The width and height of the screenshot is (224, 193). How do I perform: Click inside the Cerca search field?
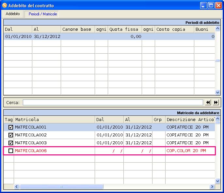click(113, 102)
